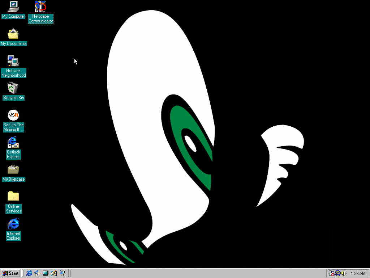The image size is (370, 278).
Task: Select the Internet Explorer desktop icon
Action: [x=13, y=224]
